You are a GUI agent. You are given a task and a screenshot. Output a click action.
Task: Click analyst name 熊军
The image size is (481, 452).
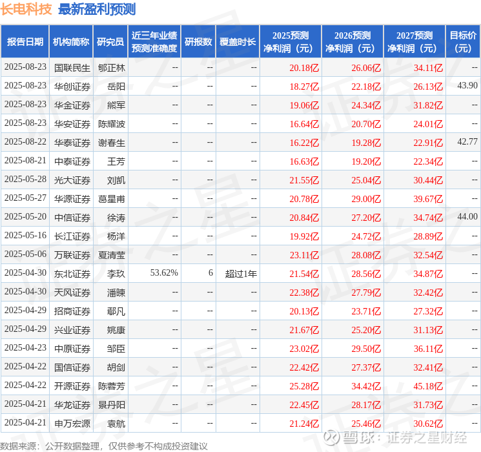point(116,105)
